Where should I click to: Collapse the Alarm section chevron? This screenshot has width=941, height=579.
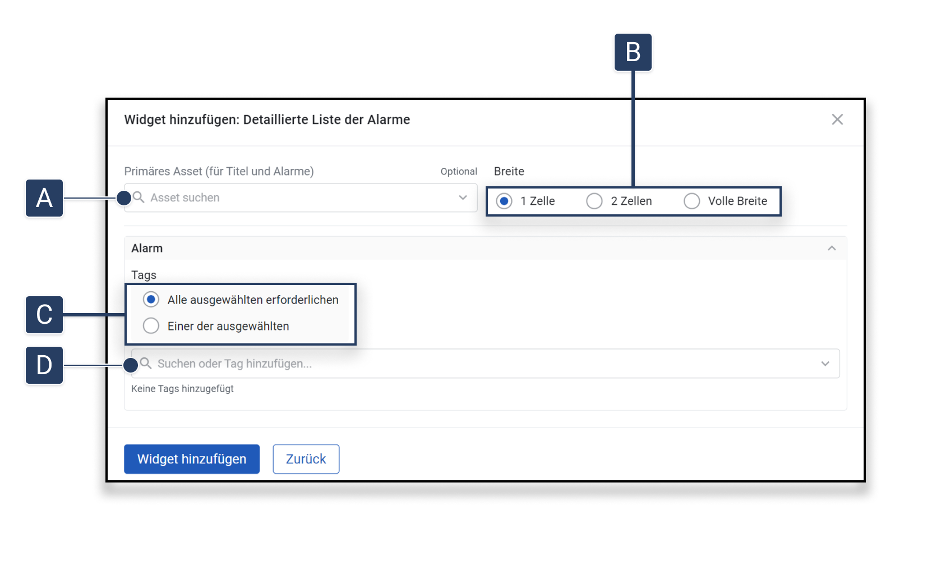pyautogui.click(x=832, y=248)
